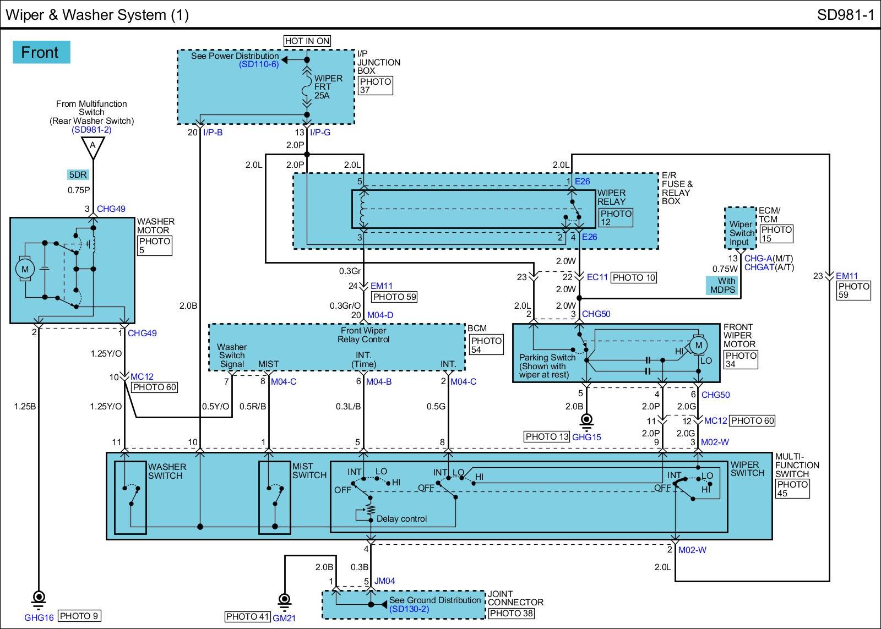881x629 pixels.
Task: Toggle the wiper relay switch contact
Action: [x=575, y=211]
